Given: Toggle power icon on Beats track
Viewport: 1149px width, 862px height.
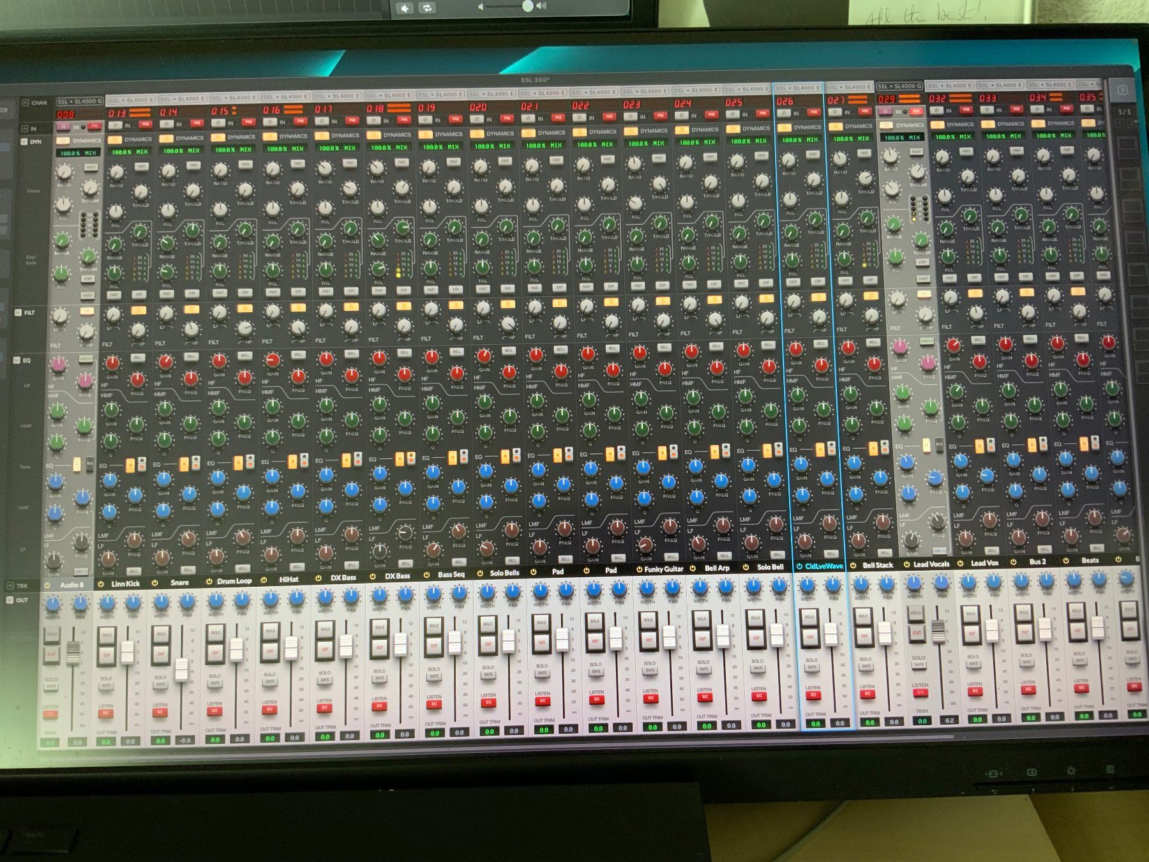Looking at the screenshot, I should (1065, 561).
